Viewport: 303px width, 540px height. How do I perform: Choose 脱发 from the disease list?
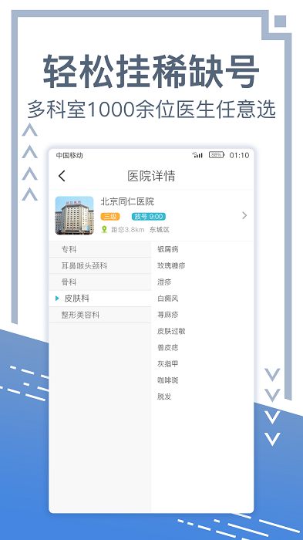[x=164, y=397]
